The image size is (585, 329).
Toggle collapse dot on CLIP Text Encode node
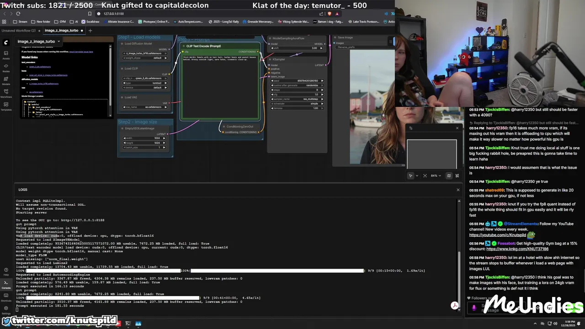pyautogui.click(x=183, y=46)
